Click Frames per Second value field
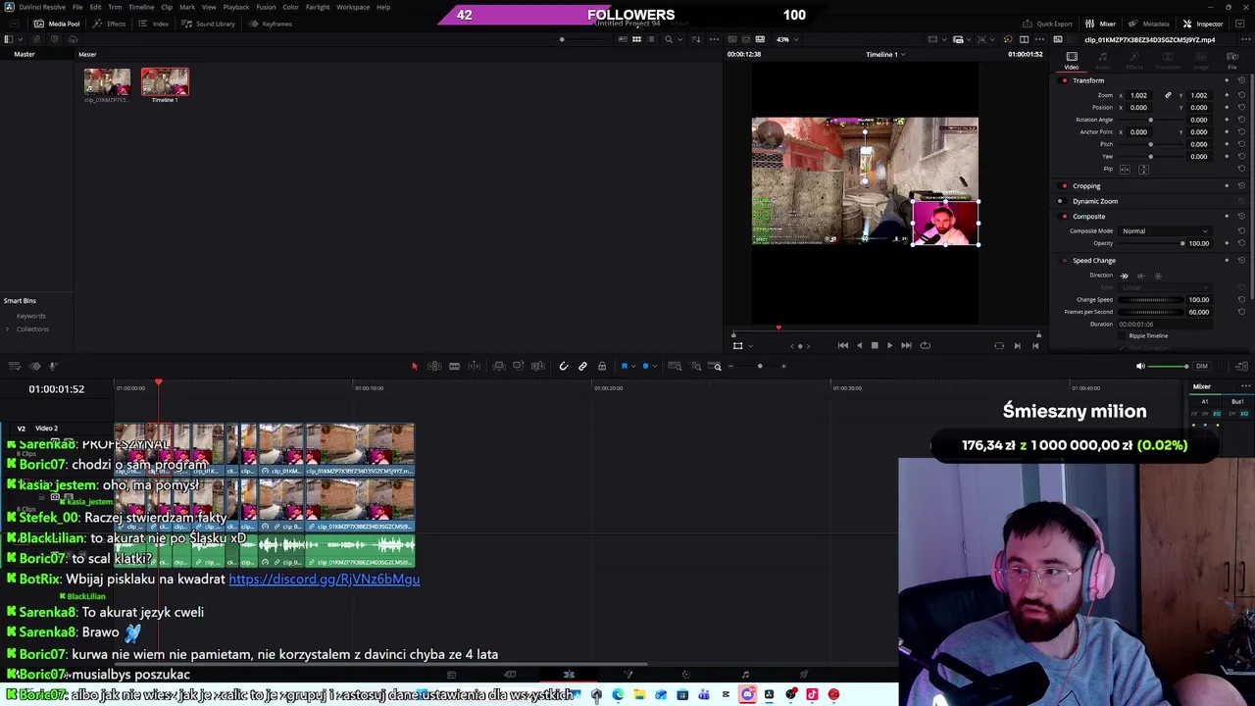The width and height of the screenshot is (1255, 706). (x=1198, y=312)
